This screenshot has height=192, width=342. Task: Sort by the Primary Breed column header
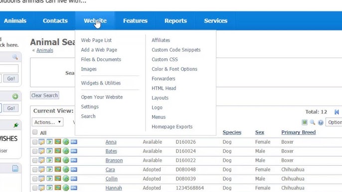298,132
